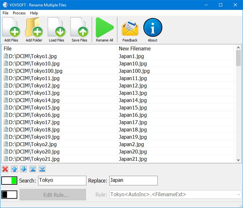Start renaming with Rename All

(105, 29)
